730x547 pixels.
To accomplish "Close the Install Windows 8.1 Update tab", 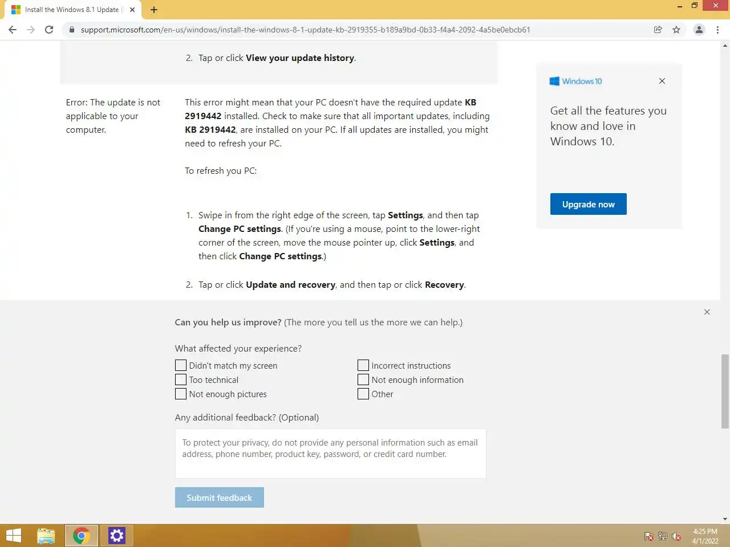I will point(132,10).
